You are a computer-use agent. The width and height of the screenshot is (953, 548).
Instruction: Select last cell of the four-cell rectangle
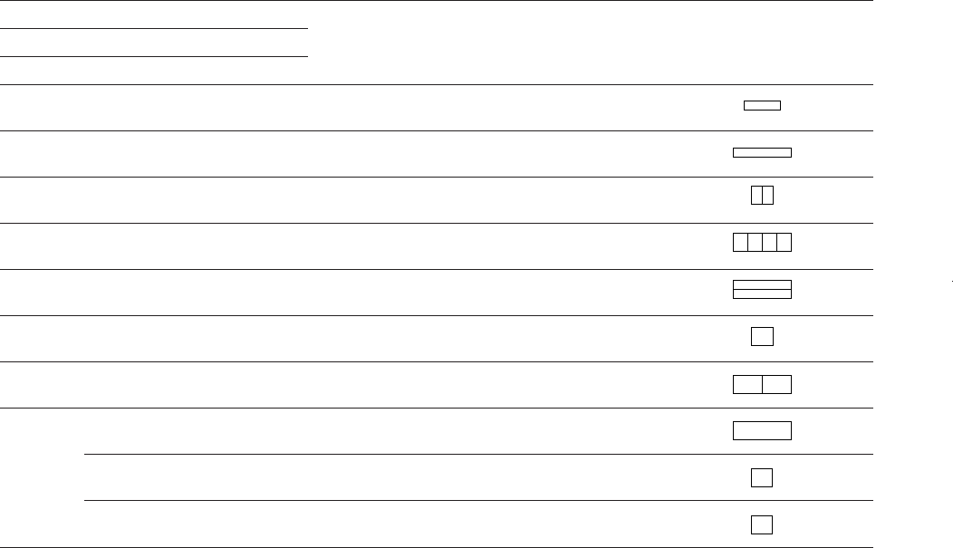785,242
